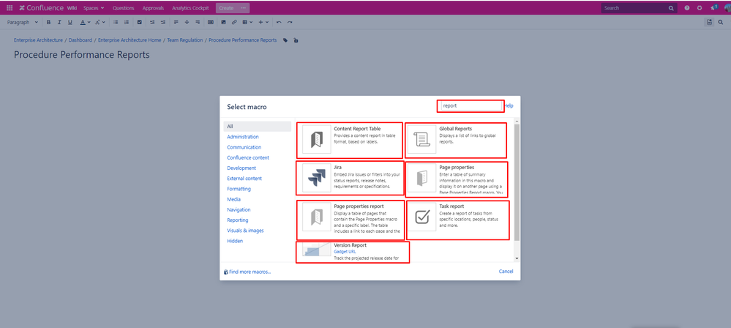This screenshot has width=731, height=328.
Task: Click the Create button
Action: (227, 8)
